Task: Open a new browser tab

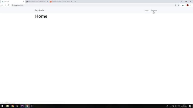Action: coord(75,2)
